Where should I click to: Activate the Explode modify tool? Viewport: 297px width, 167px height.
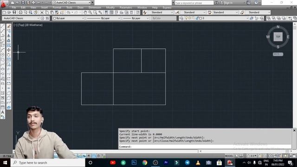click(x=9, y=107)
